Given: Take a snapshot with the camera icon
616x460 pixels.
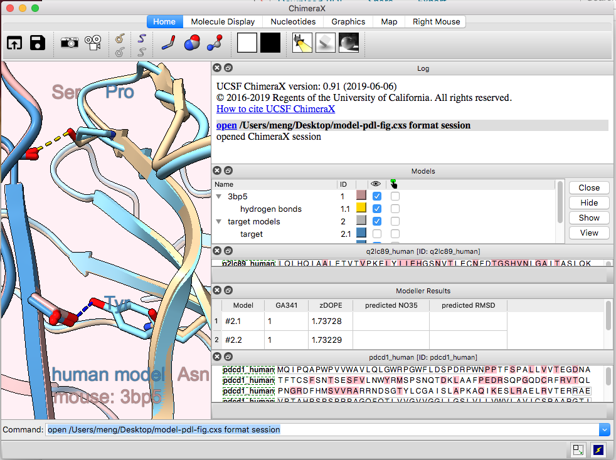Looking at the screenshot, I should coord(69,43).
